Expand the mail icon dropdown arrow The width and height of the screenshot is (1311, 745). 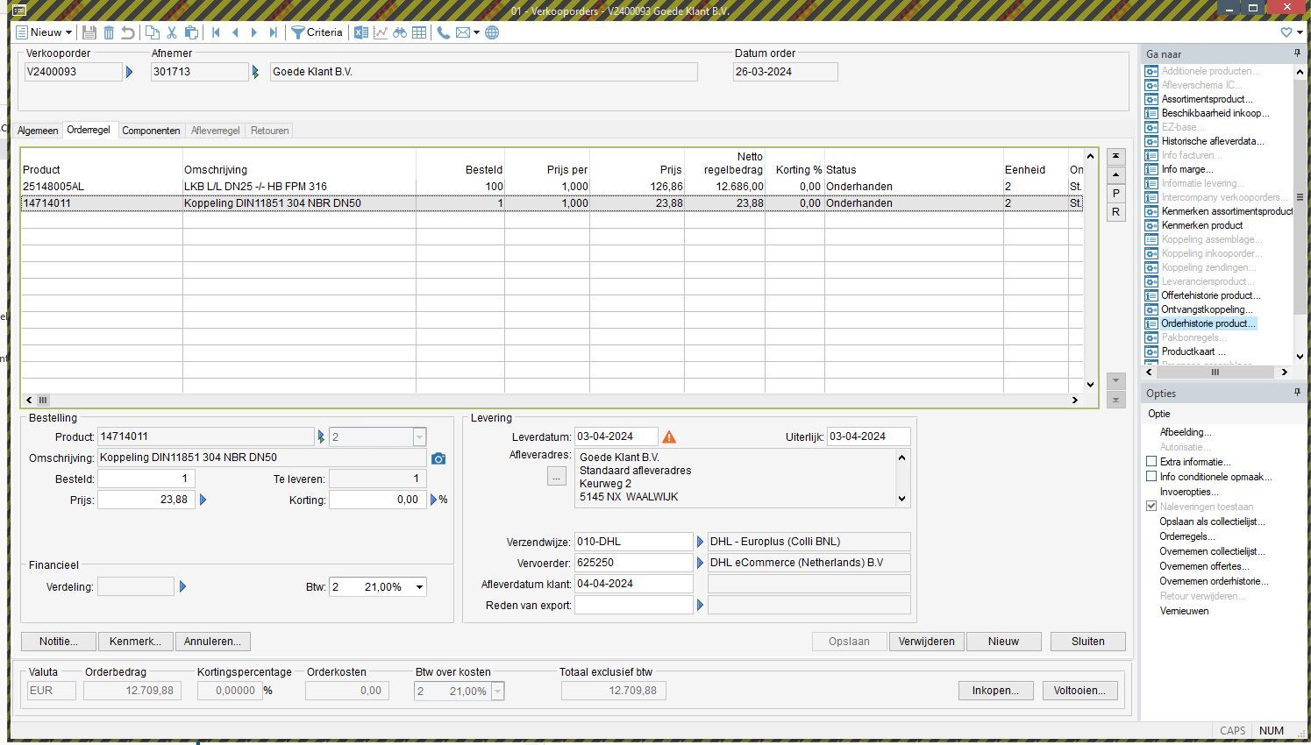tap(476, 32)
